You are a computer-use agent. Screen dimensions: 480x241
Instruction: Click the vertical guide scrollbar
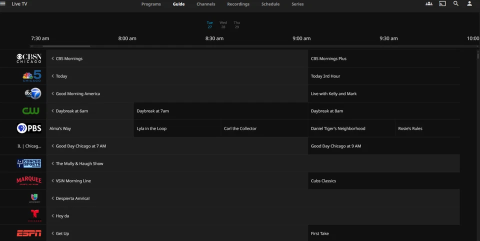478,55
